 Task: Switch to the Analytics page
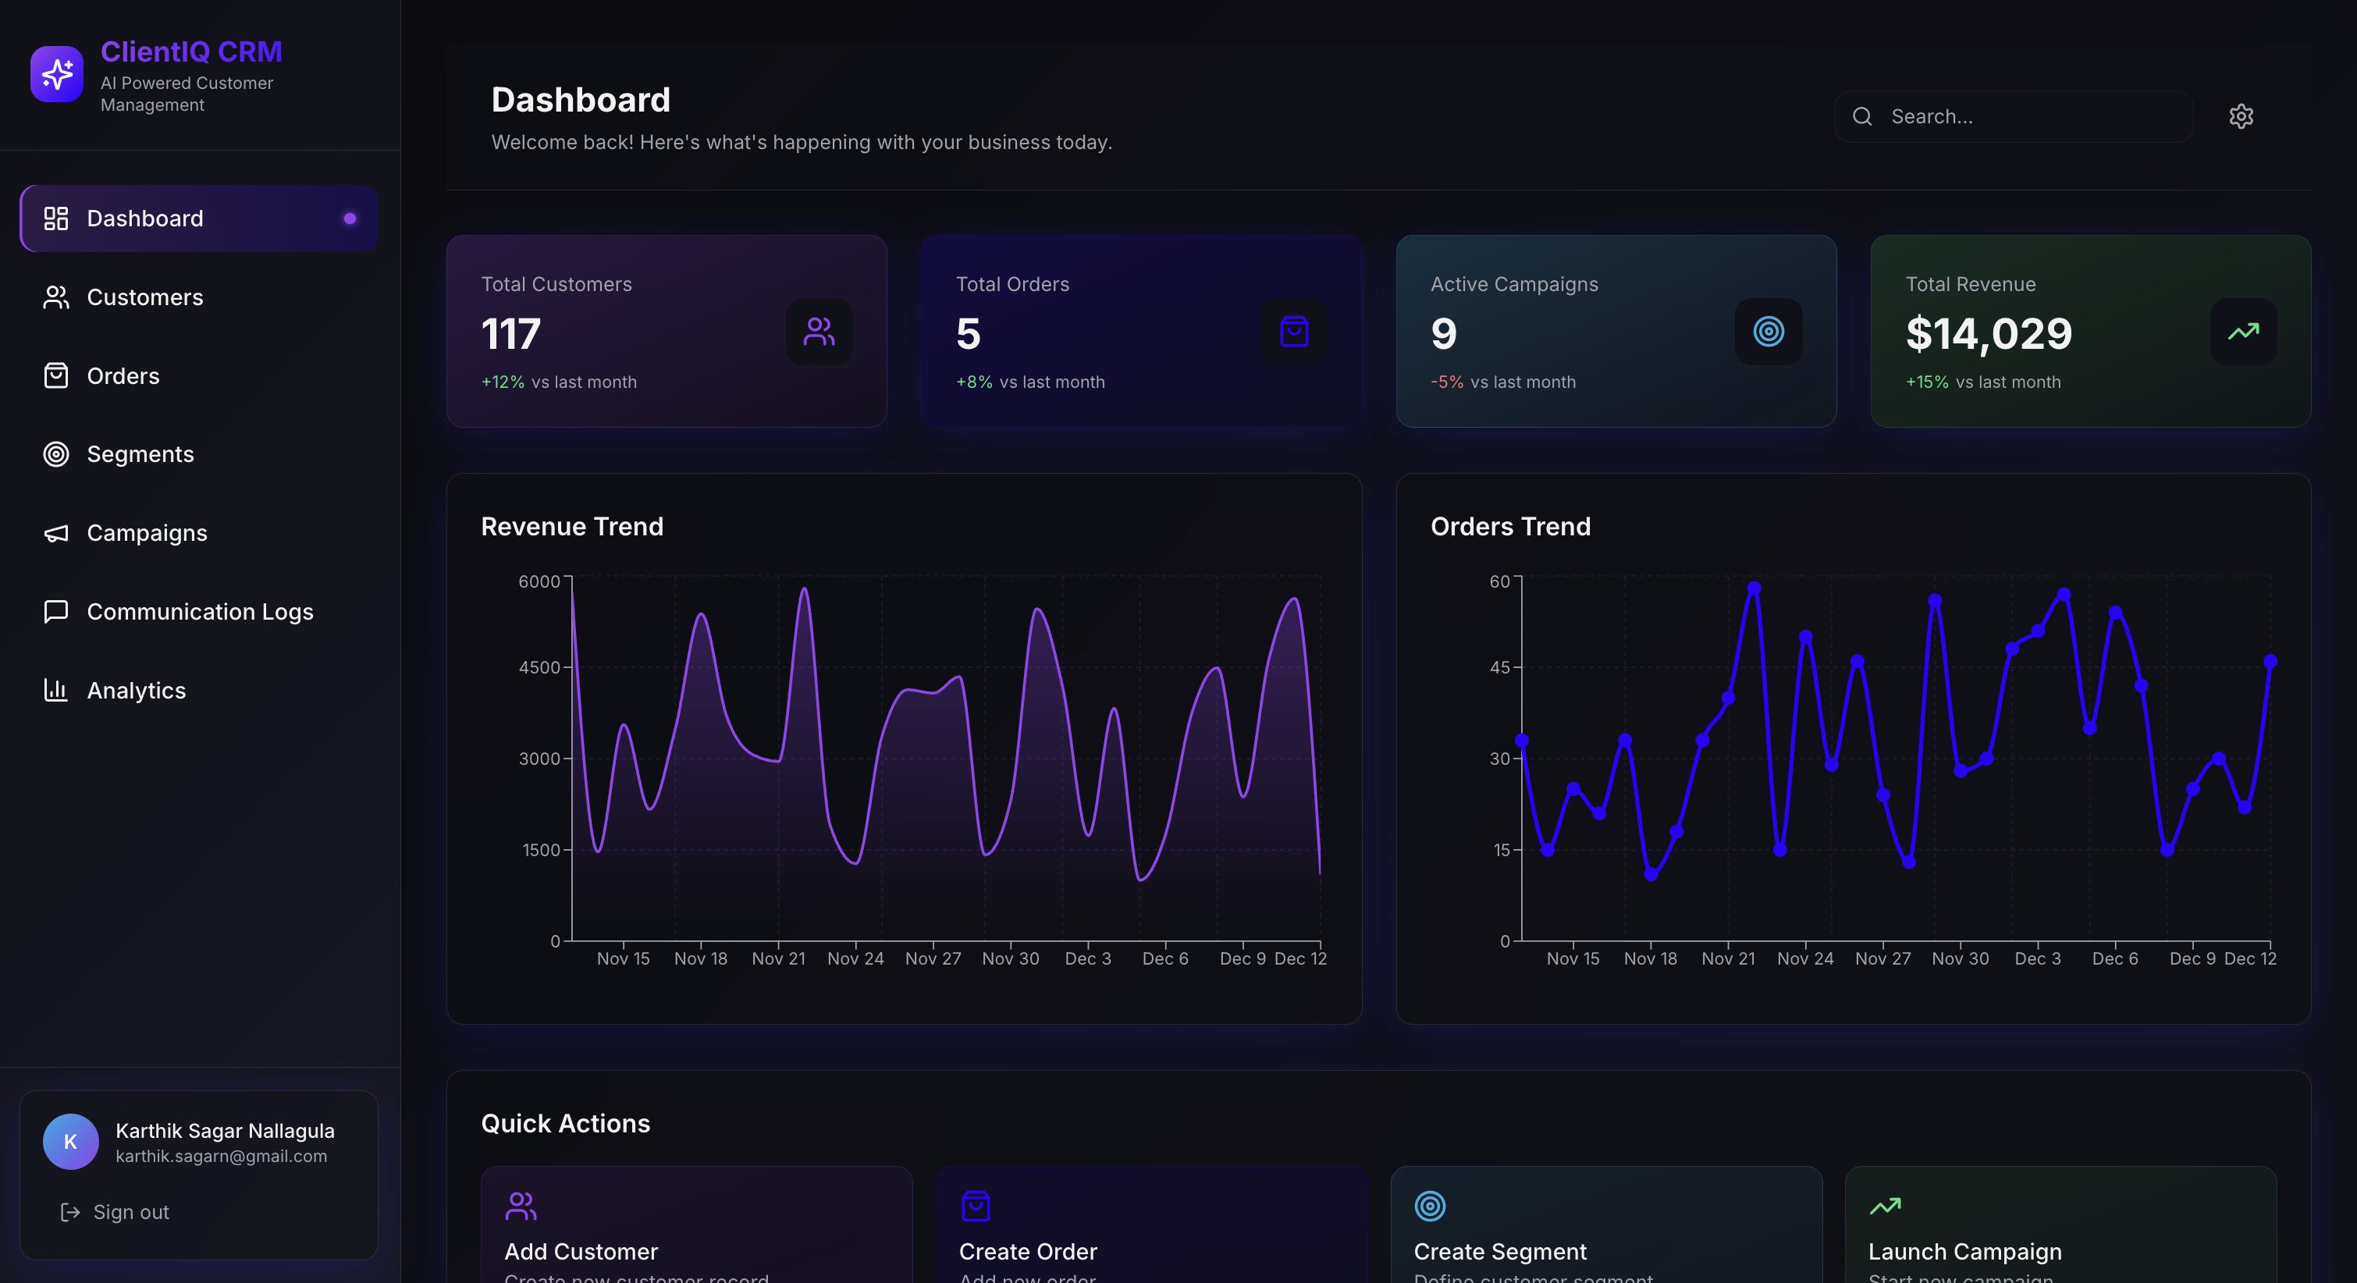[x=198, y=690]
